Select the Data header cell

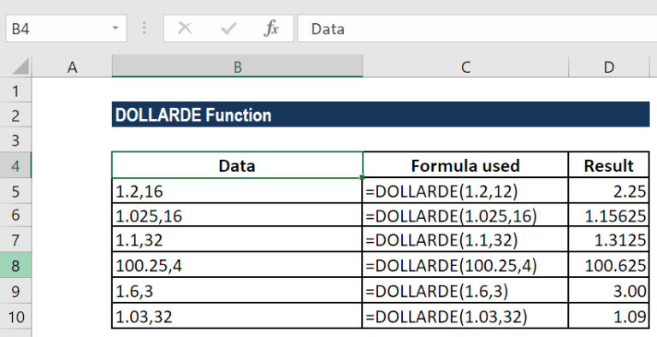click(237, 166)
